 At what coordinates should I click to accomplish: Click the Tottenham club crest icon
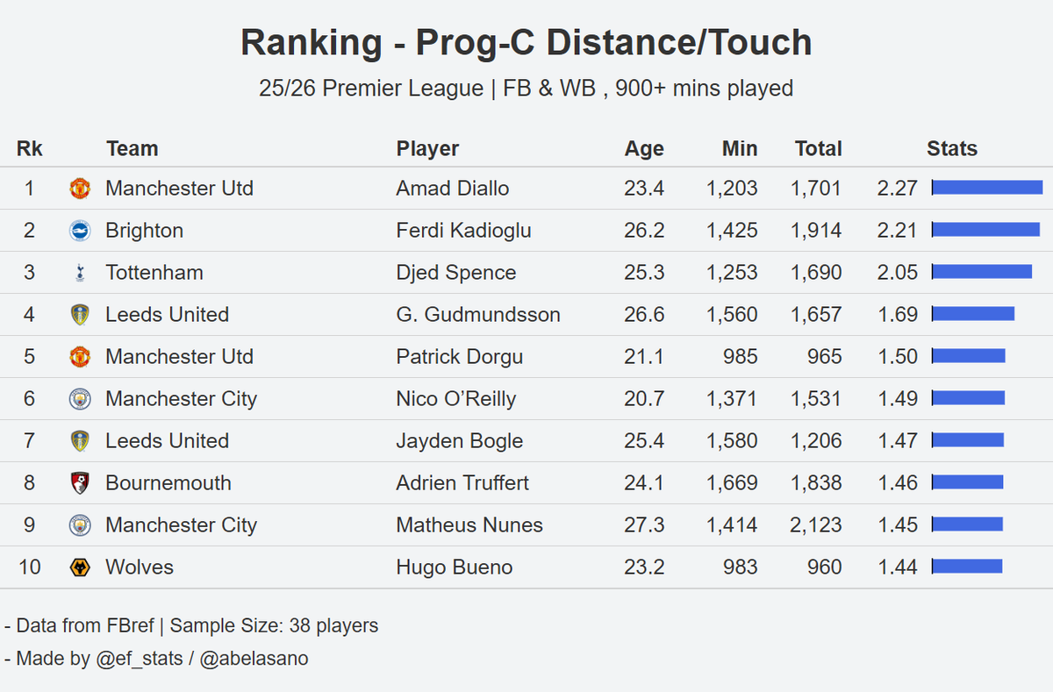[x=80, y=273]
